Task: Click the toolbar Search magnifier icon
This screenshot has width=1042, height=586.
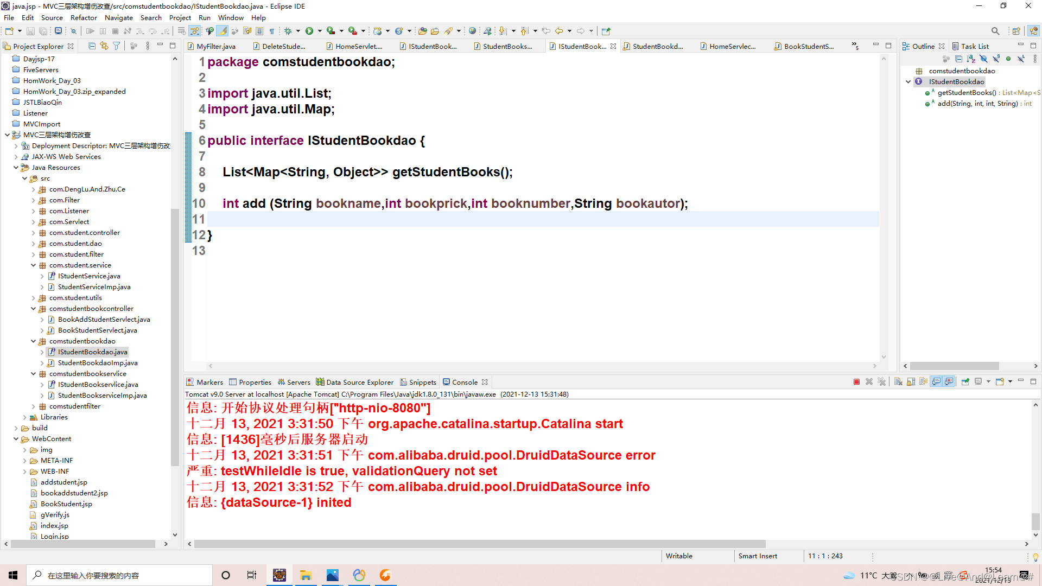Action: tap(995, 31)
